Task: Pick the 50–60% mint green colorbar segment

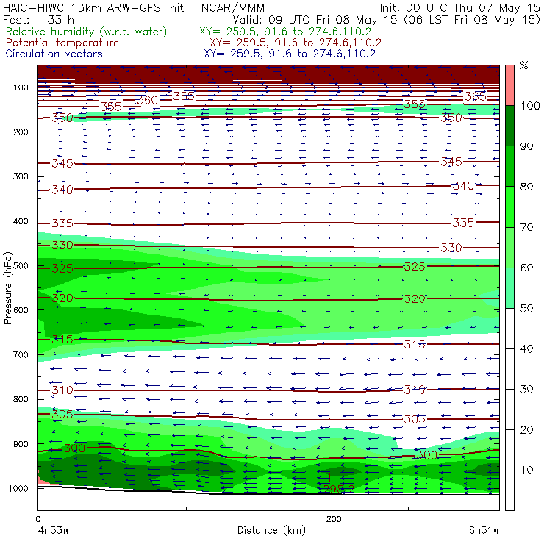Action: (509, 288)
